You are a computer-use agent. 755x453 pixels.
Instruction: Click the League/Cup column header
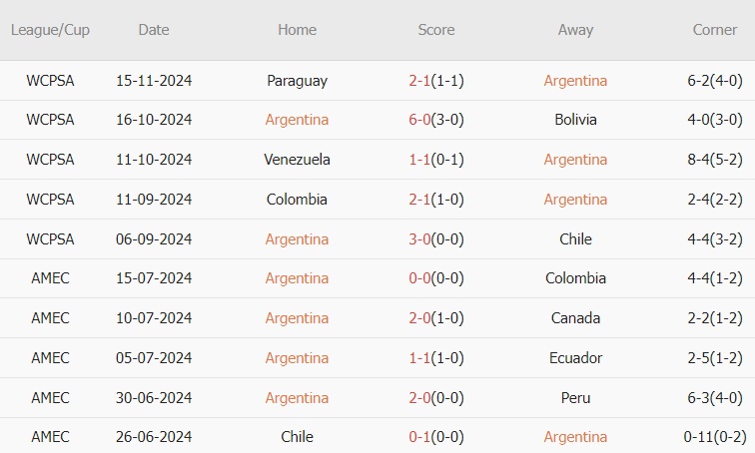pos(50,30)
